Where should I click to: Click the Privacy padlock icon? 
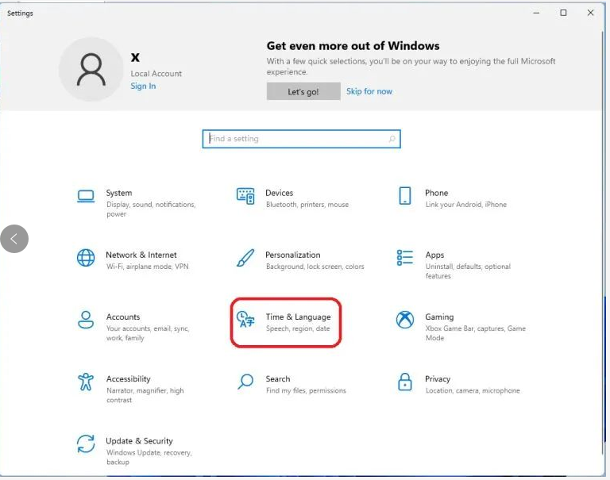point(405,382)
